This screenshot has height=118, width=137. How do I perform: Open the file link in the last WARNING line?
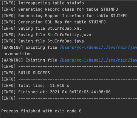click(x=98, y=60)
